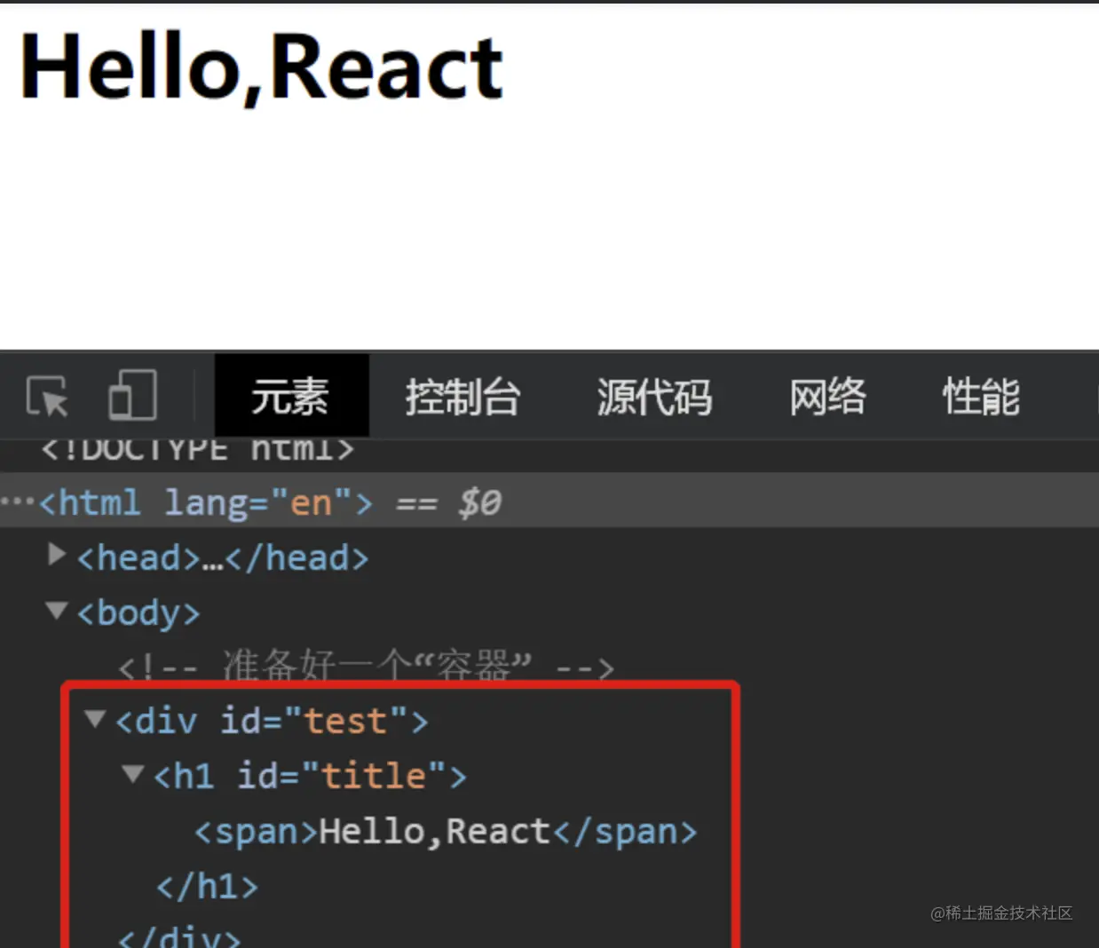
Task: Open the 源代码 tab
Action: pos(654,396)
